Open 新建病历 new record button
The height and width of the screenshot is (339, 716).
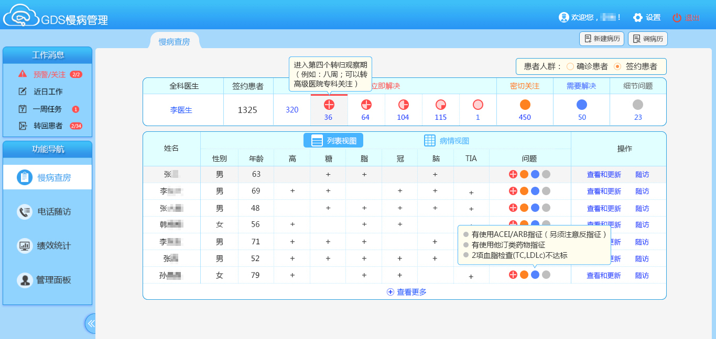click(601, 39)
